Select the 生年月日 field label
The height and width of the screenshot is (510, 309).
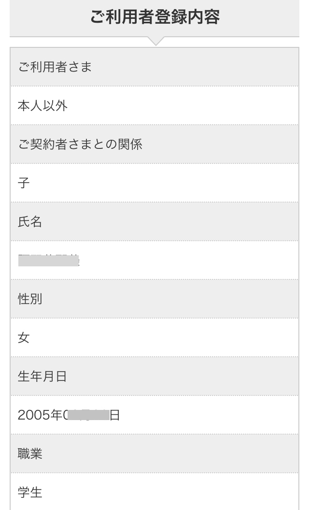pos(42,376)
